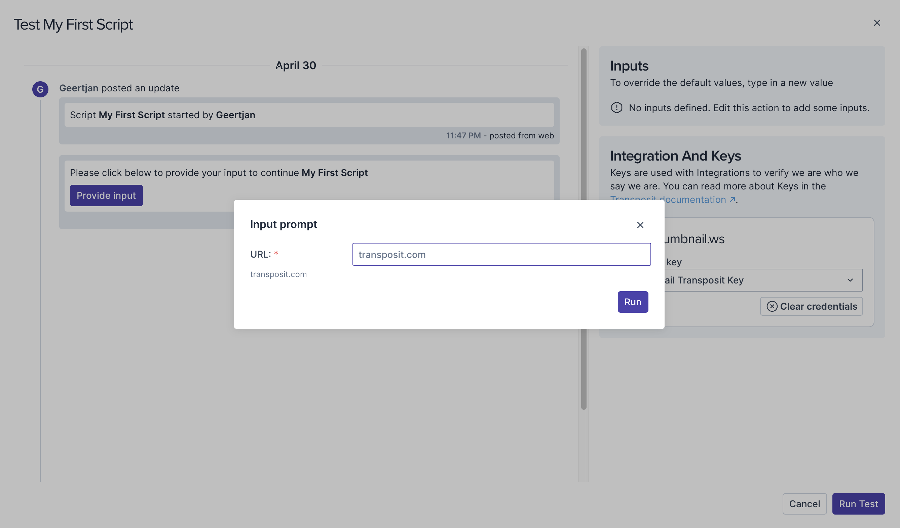Focus the URL input field
The image size is (900, 528).
pos(501,254)
